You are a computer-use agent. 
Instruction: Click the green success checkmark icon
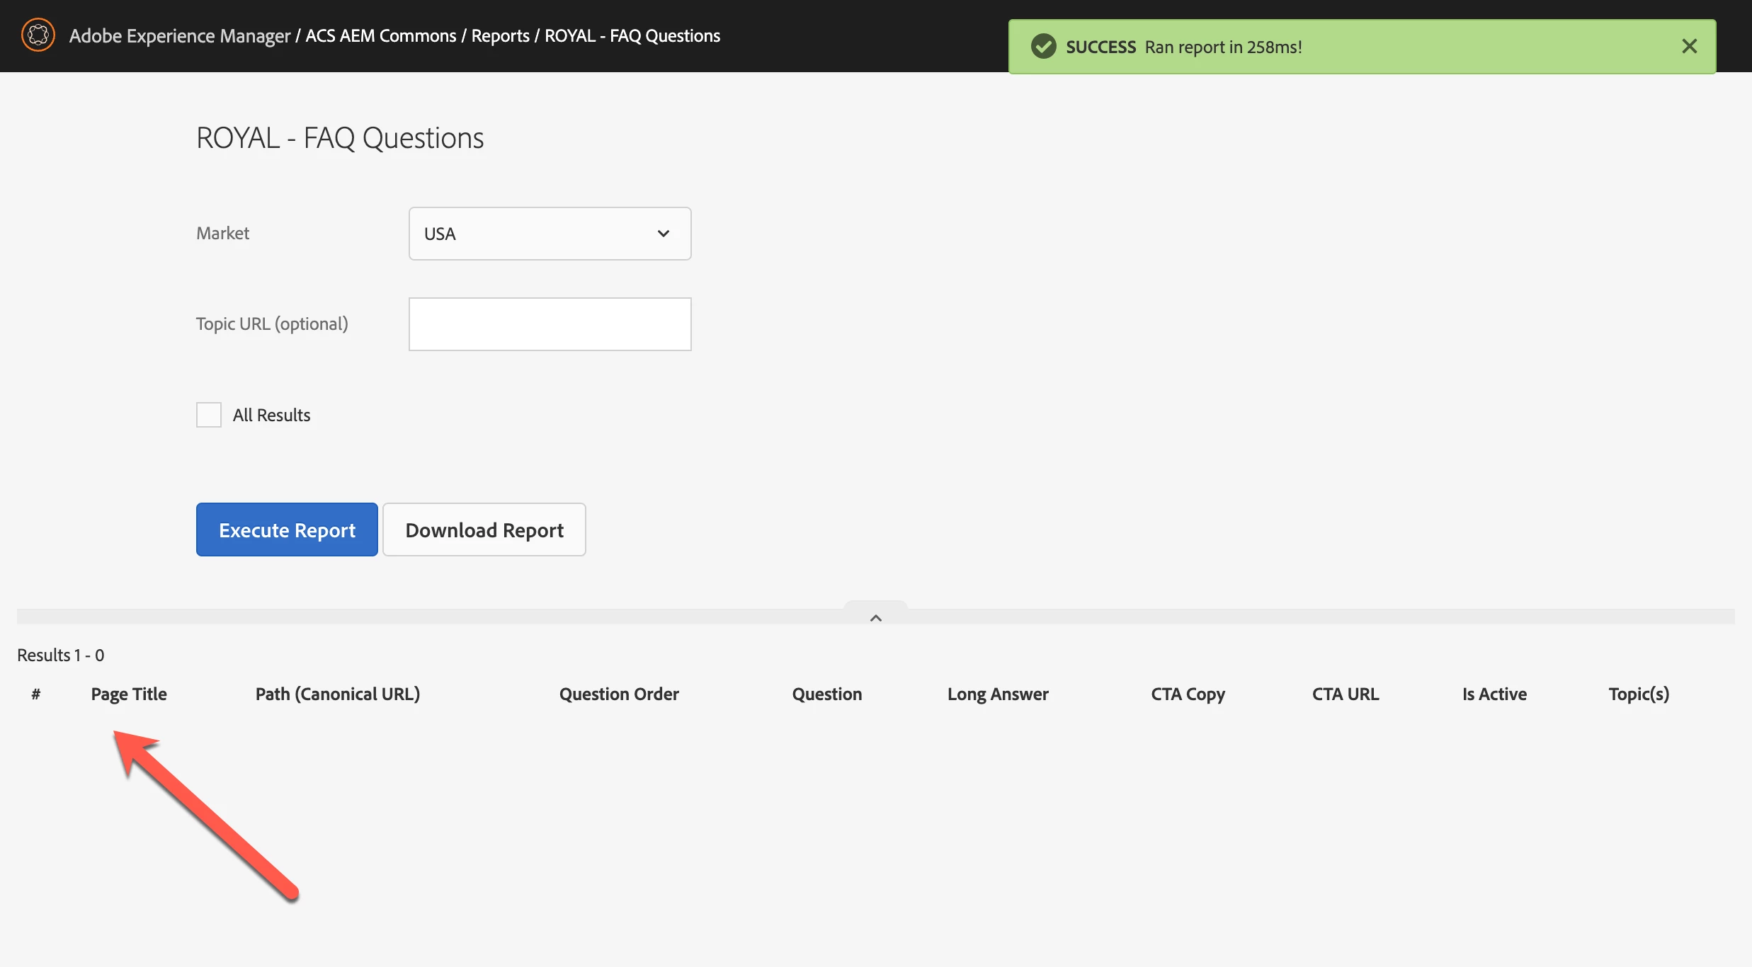(x=1043, y=47)
